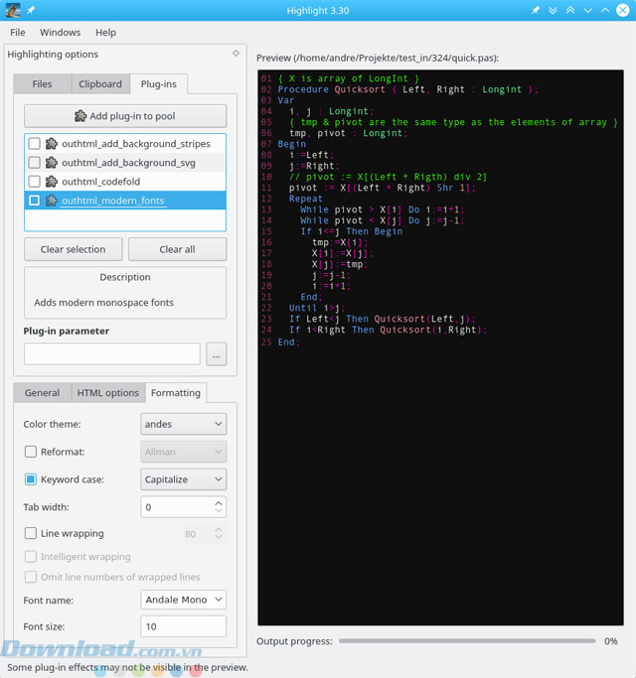Open the Color theme dropdown
The image size is (636, 678).
click(184, 425)
